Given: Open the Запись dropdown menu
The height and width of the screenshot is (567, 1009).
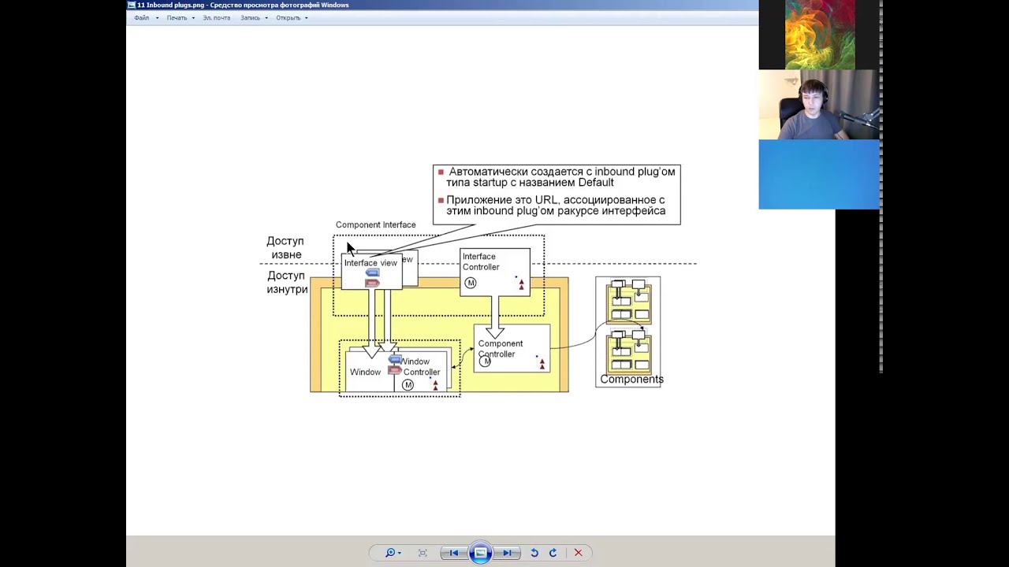Looking at the screenshot, I should click(x=254, y=17).
